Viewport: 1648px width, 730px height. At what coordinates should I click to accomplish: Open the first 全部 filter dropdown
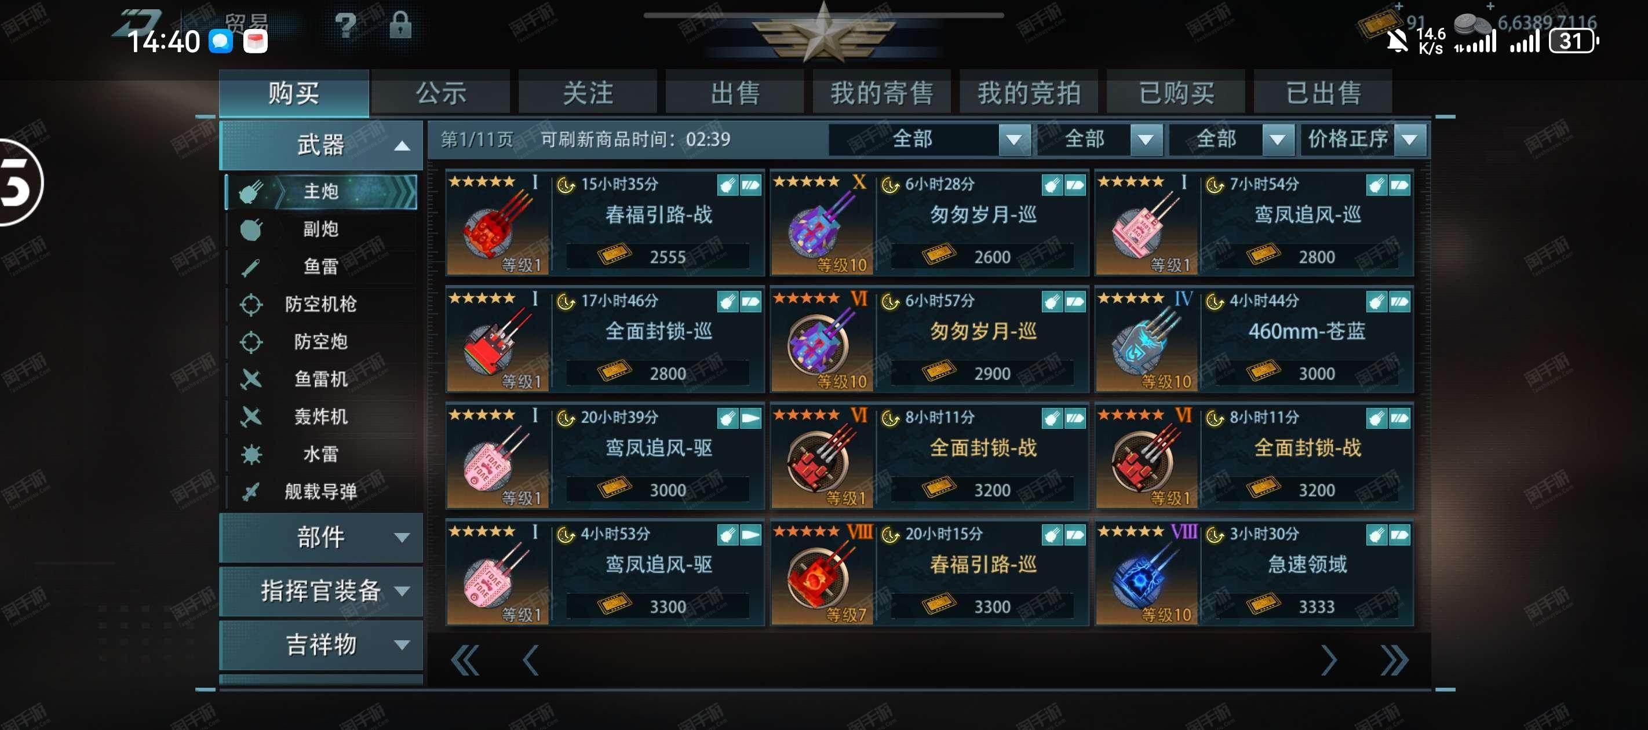point(929,139)
